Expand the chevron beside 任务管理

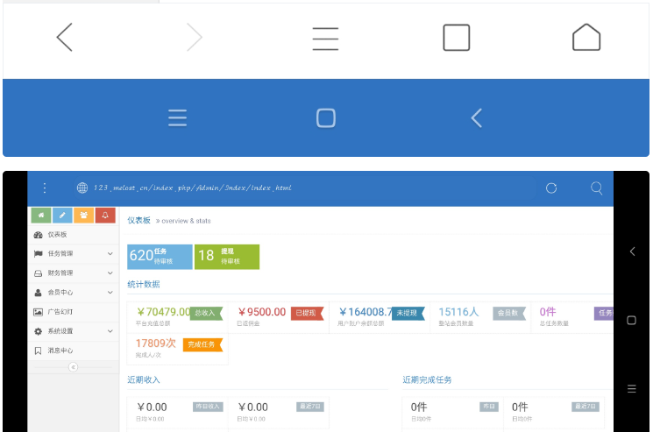coord(110,253)
